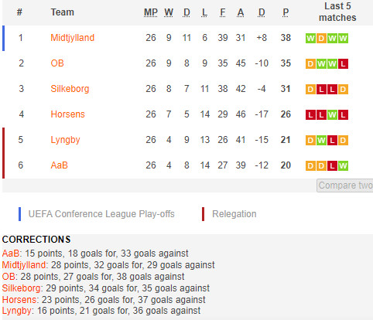Screen dimensions: 373x320
Task: Click the Compare two teams button
Action: click(345, 186)
